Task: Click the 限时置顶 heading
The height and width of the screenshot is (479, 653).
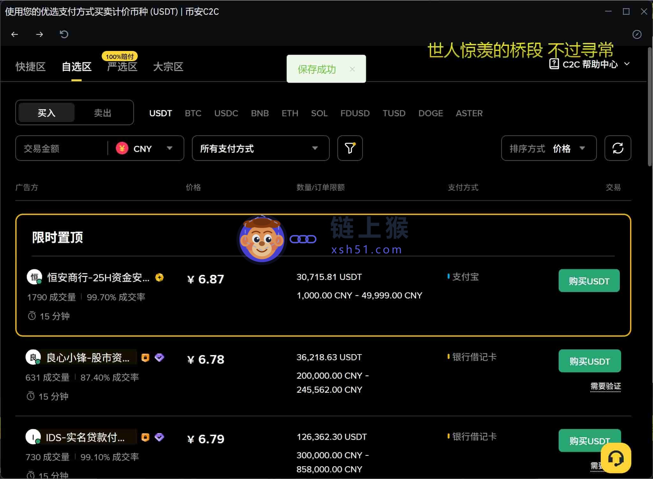Action: [x=57, y=237]
